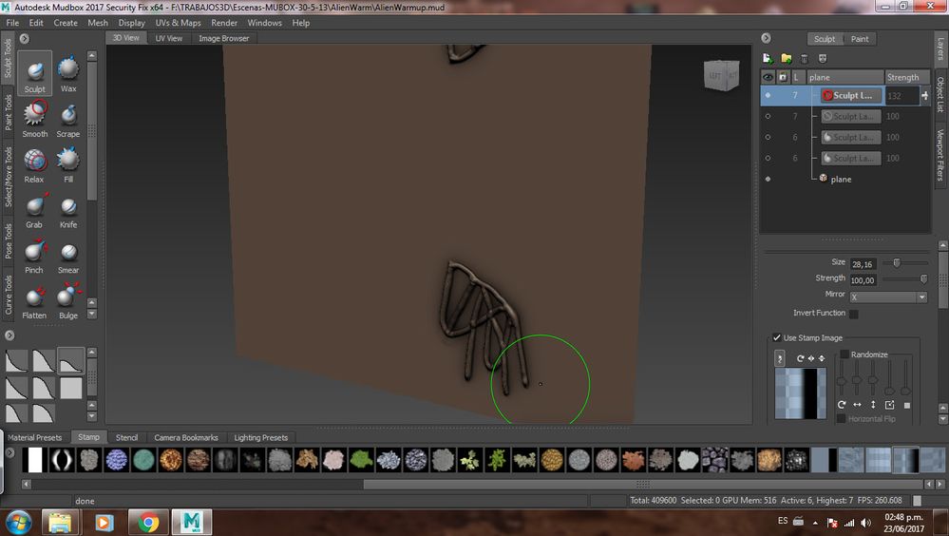Select the Knife tool
The height and width of the screenshot is (536, 949).
tap(68, 210)
